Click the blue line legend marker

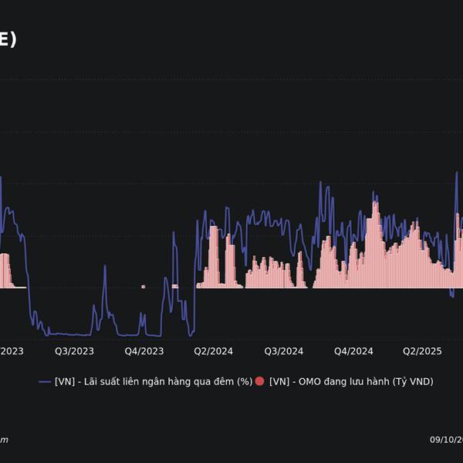[45, 382]
